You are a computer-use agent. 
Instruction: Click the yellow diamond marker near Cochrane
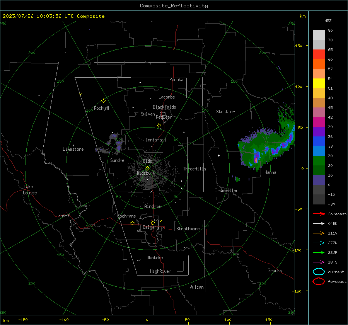(x=132, y=223)
